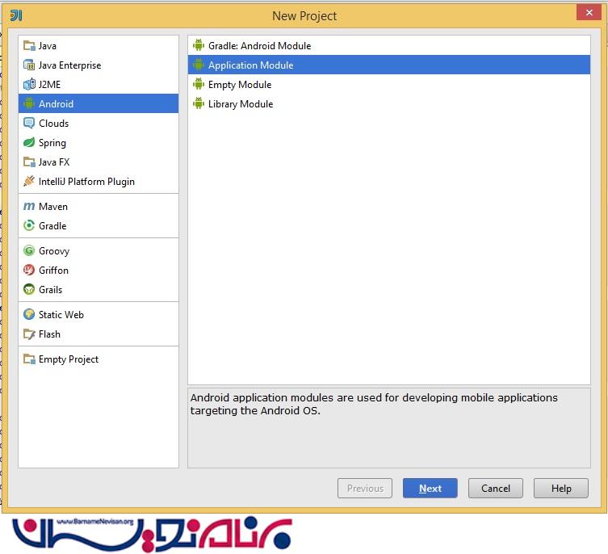Screen dimensions: 608x554
Task: Pick the Flash project type
Action: [49, 334]
